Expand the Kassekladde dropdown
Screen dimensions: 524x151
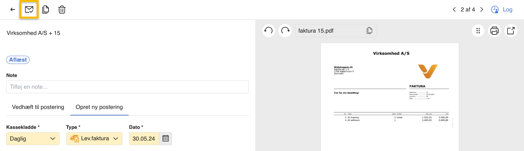(x=33, y=139)
